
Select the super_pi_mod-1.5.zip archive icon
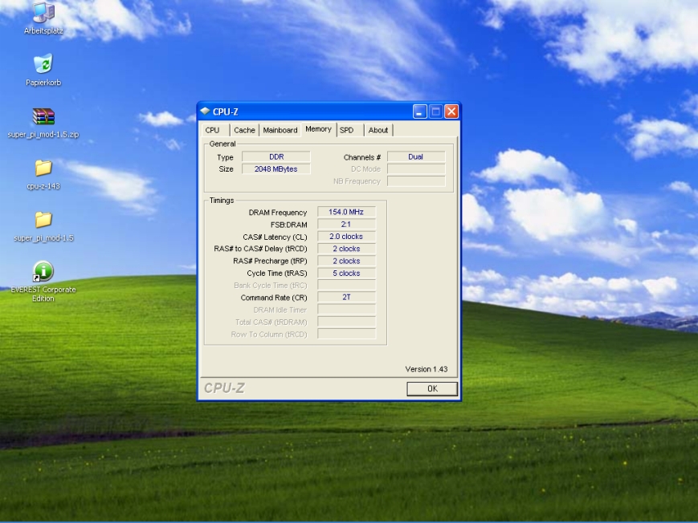point(43,124)
